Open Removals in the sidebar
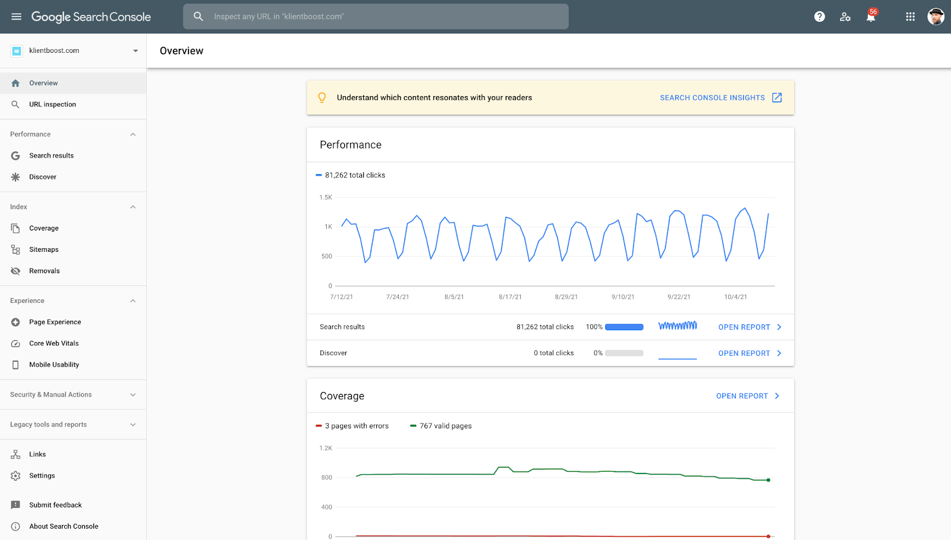Image resolution: width=951 pixels, height=540 pixels. pos(73,271)
